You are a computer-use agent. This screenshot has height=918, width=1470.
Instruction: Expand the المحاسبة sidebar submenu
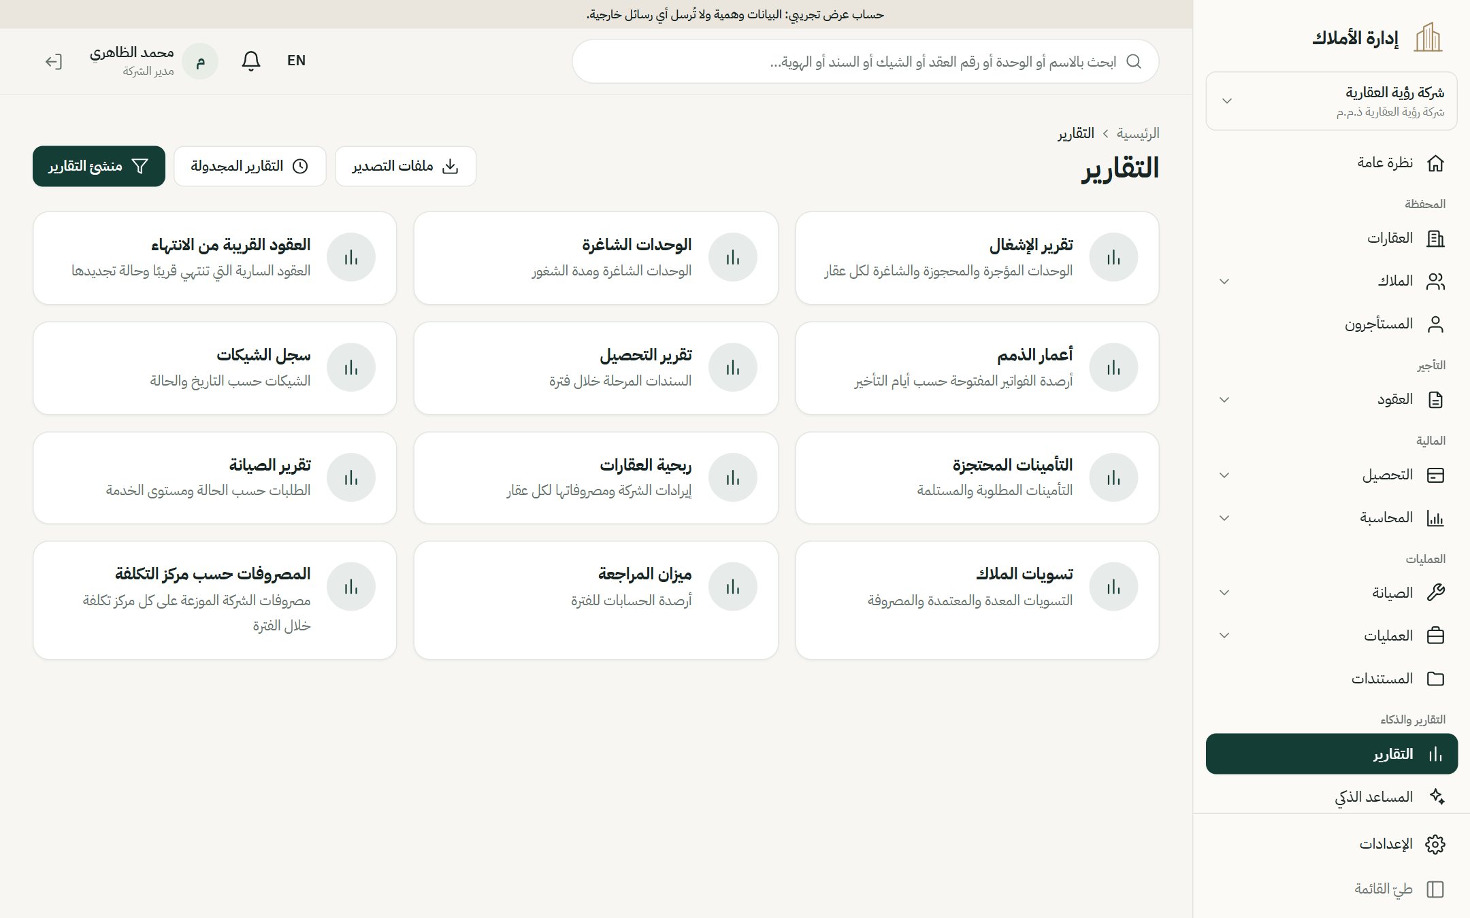[1224, 518]
